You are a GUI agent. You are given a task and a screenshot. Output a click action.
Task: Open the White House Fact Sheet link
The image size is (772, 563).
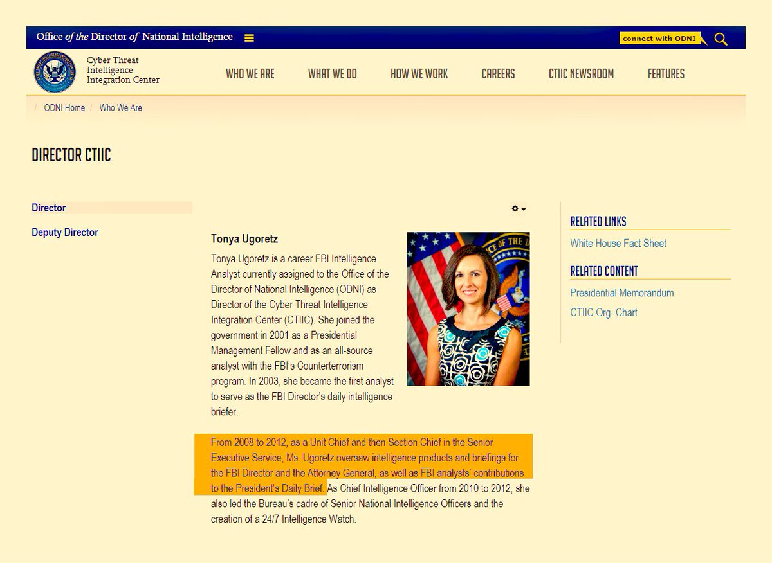point(618,243)
